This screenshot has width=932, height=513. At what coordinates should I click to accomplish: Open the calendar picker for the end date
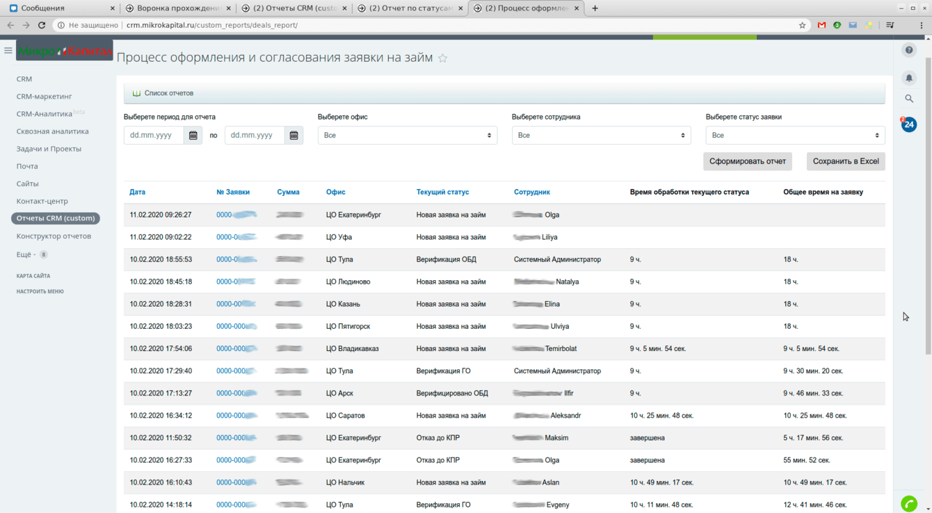[294, 135]
